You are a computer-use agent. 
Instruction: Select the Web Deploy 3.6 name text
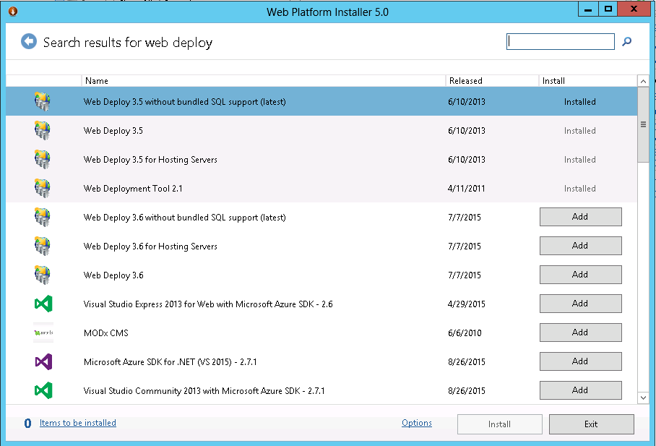coord(113,275)
